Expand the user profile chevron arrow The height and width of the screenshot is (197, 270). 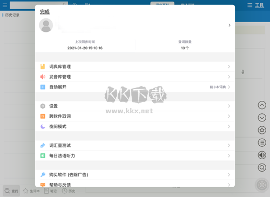(x=230, y=25)
